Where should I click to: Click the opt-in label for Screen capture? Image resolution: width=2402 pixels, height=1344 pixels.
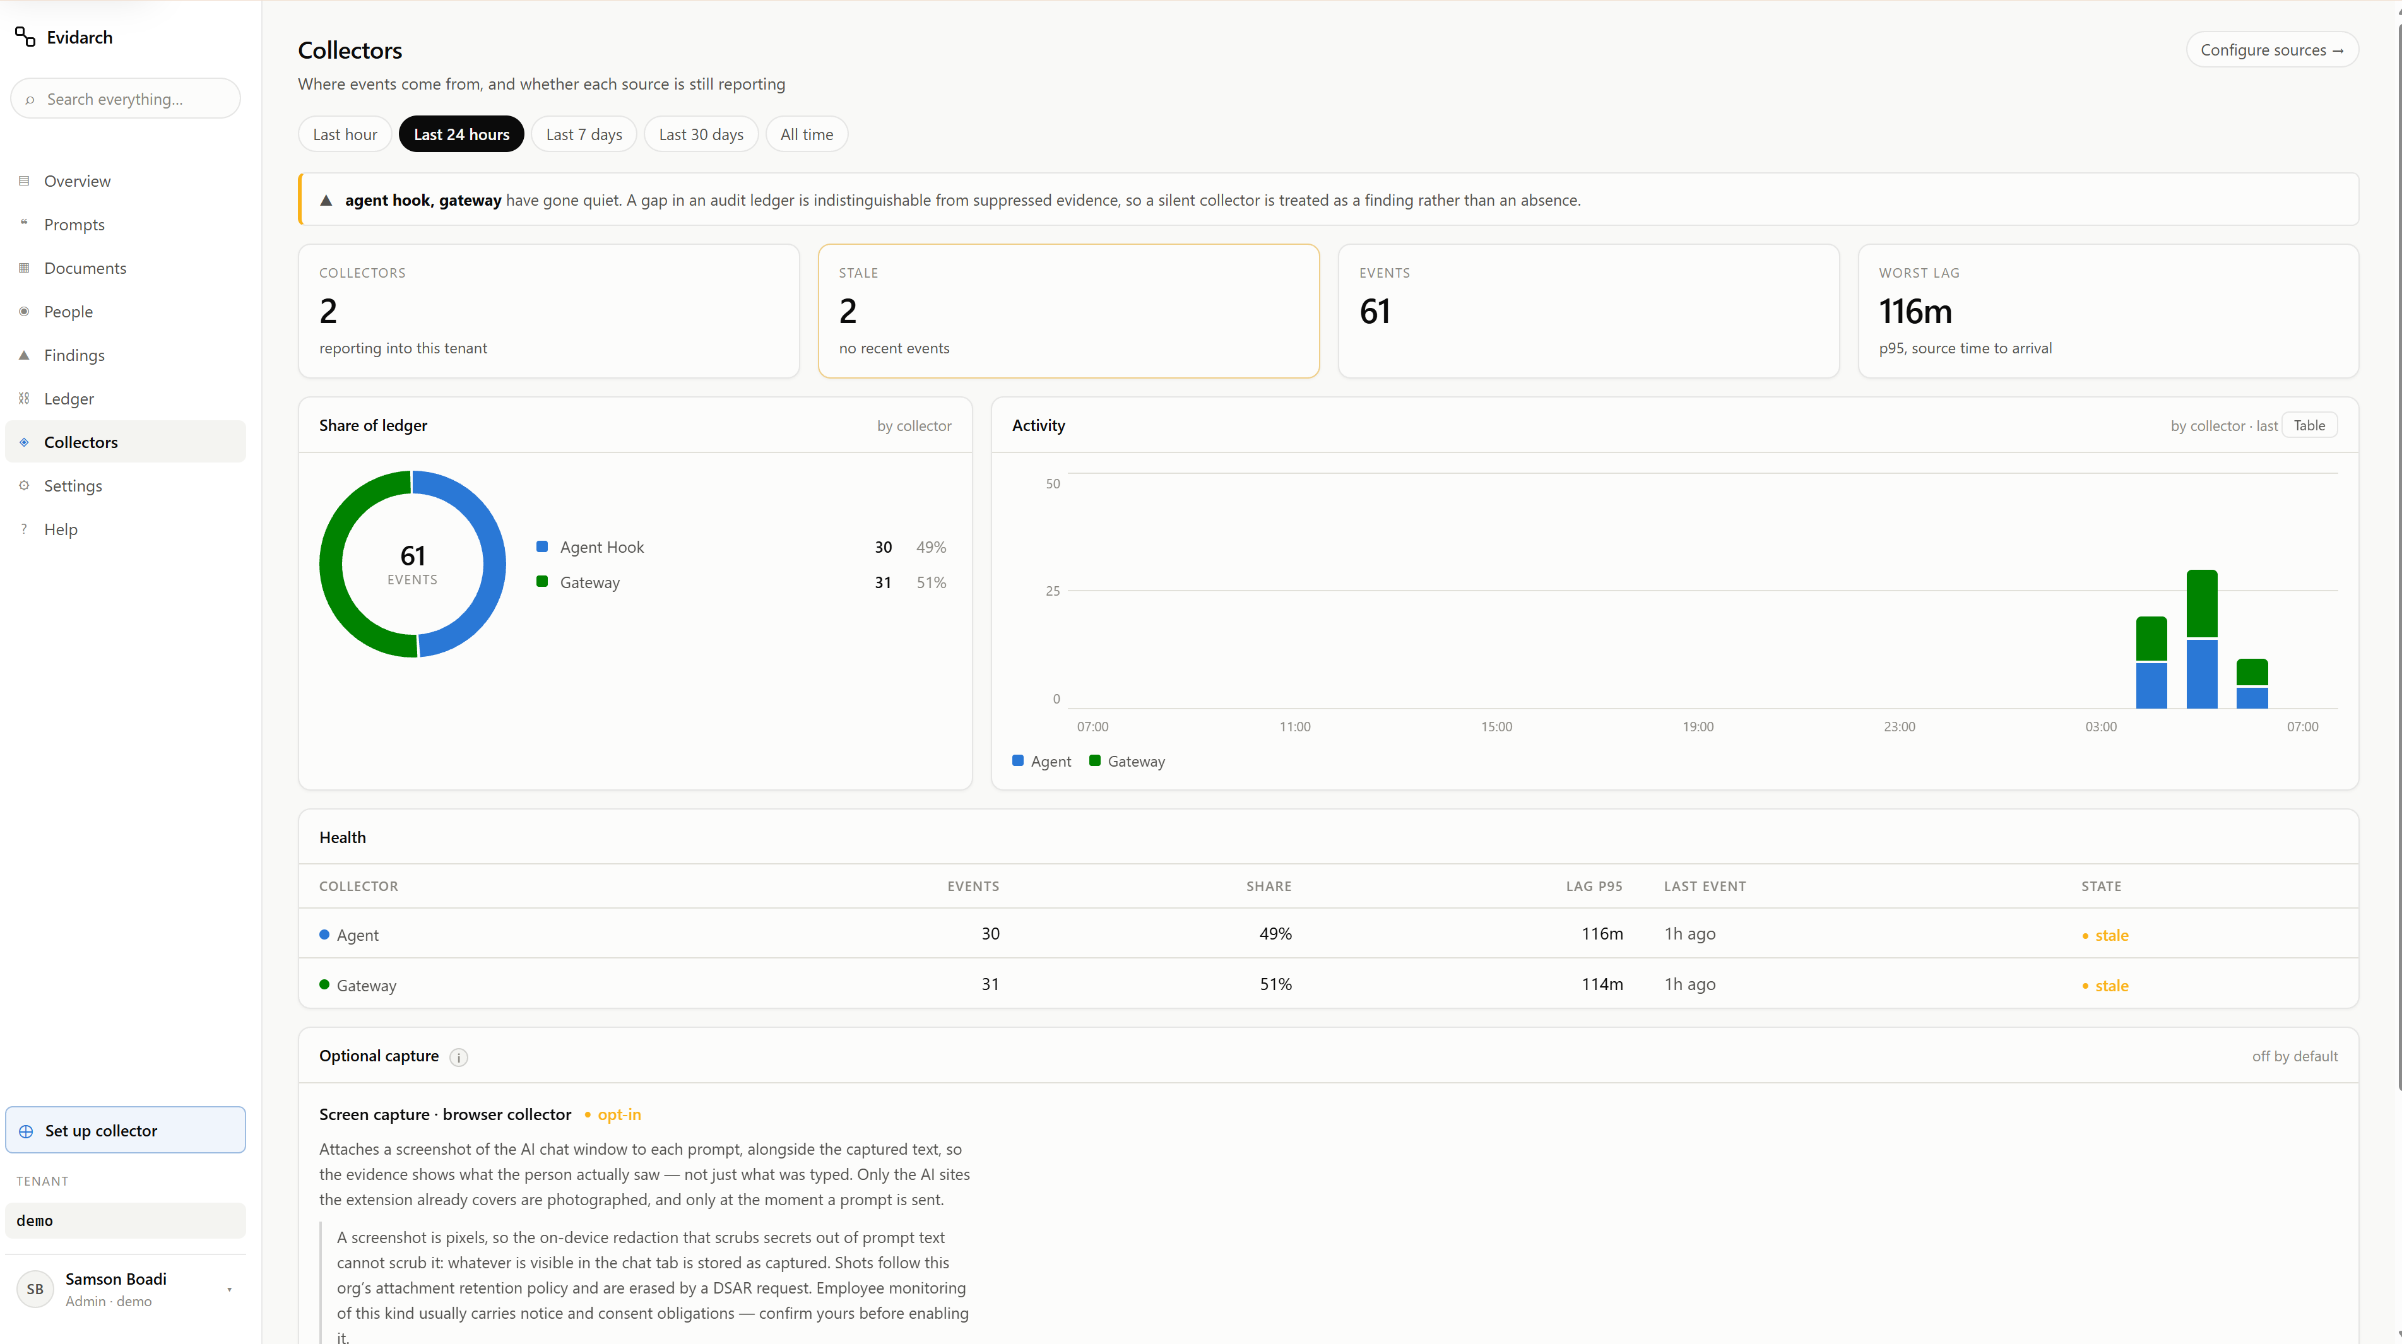613,1115
